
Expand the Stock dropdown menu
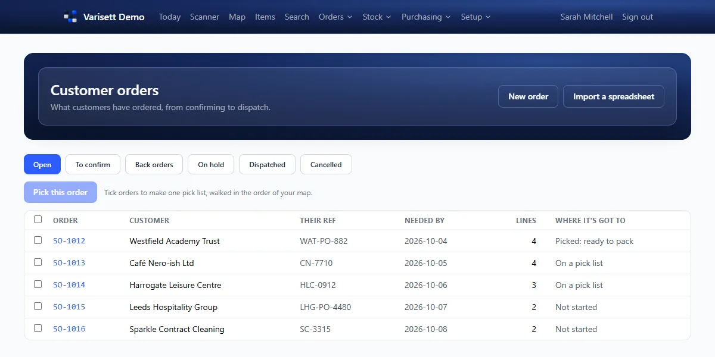pyautogui.click(x=377, y=17)
